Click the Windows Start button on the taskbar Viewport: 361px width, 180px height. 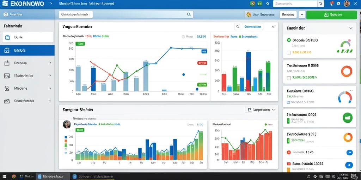pyautogui.click(x=5, y=176)
